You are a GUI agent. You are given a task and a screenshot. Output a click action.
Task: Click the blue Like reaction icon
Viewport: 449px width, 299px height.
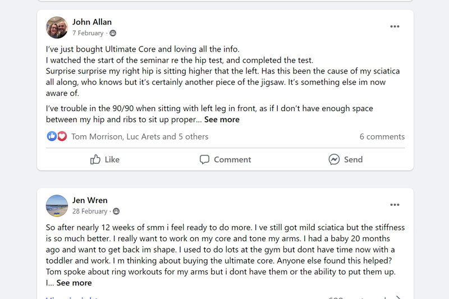pos(52,136)
